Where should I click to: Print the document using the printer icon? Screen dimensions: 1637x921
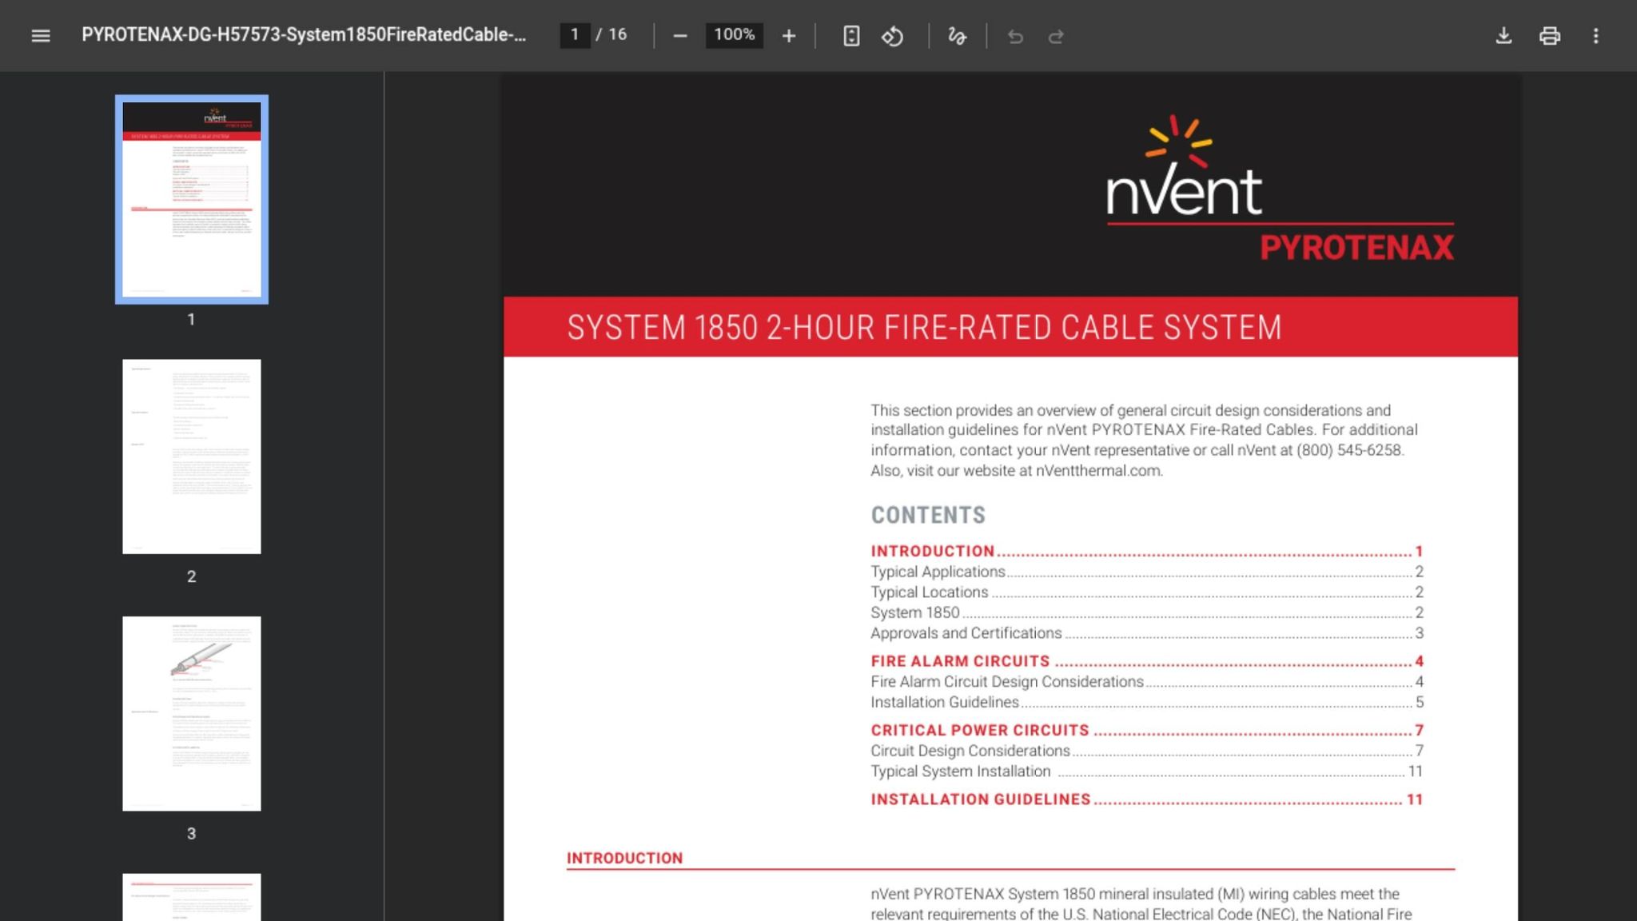[1550, 36]
